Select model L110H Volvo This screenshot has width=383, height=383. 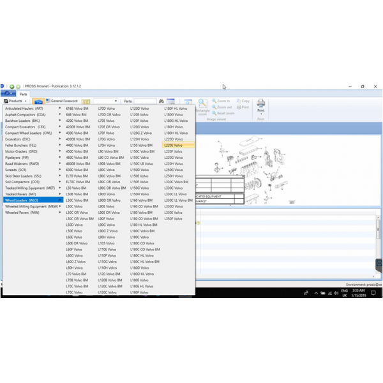[x=107, y=268]
